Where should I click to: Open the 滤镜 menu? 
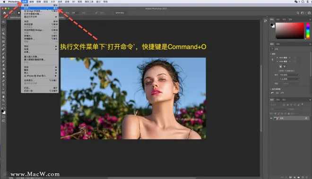[67, 1]
